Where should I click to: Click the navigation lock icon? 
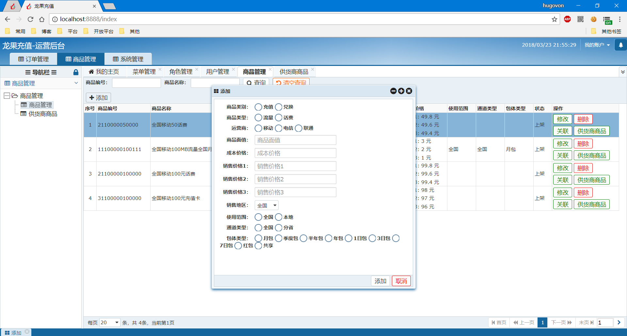[76, 72]
